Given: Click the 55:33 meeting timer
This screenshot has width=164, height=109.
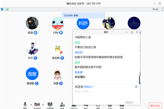Looking at the screenshot, I should click(x=155, y=9).
